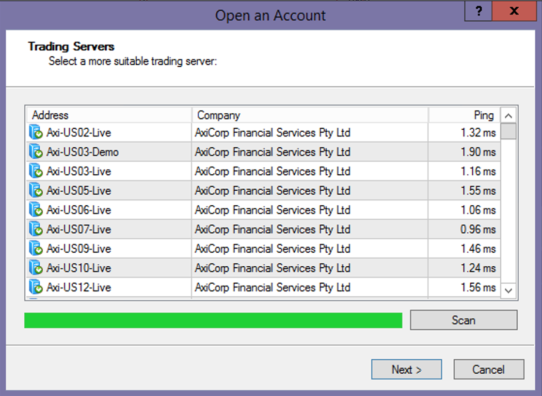Select the Axi-US02-Live server address

pos(79,133)
